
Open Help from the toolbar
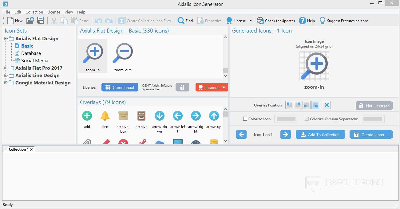coord(307,21)
